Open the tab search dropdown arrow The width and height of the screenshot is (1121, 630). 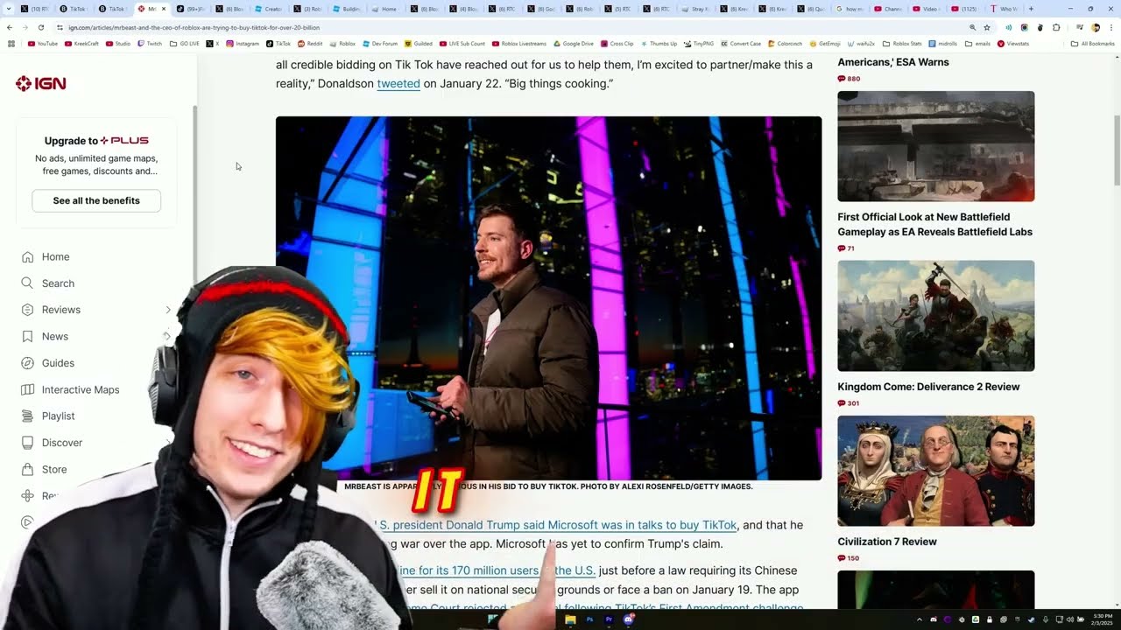coord(9,9)
